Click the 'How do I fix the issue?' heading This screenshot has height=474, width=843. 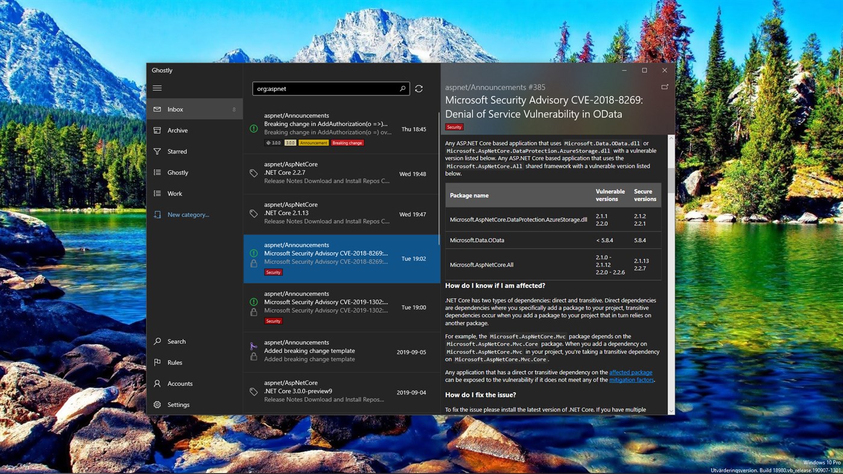481,395
